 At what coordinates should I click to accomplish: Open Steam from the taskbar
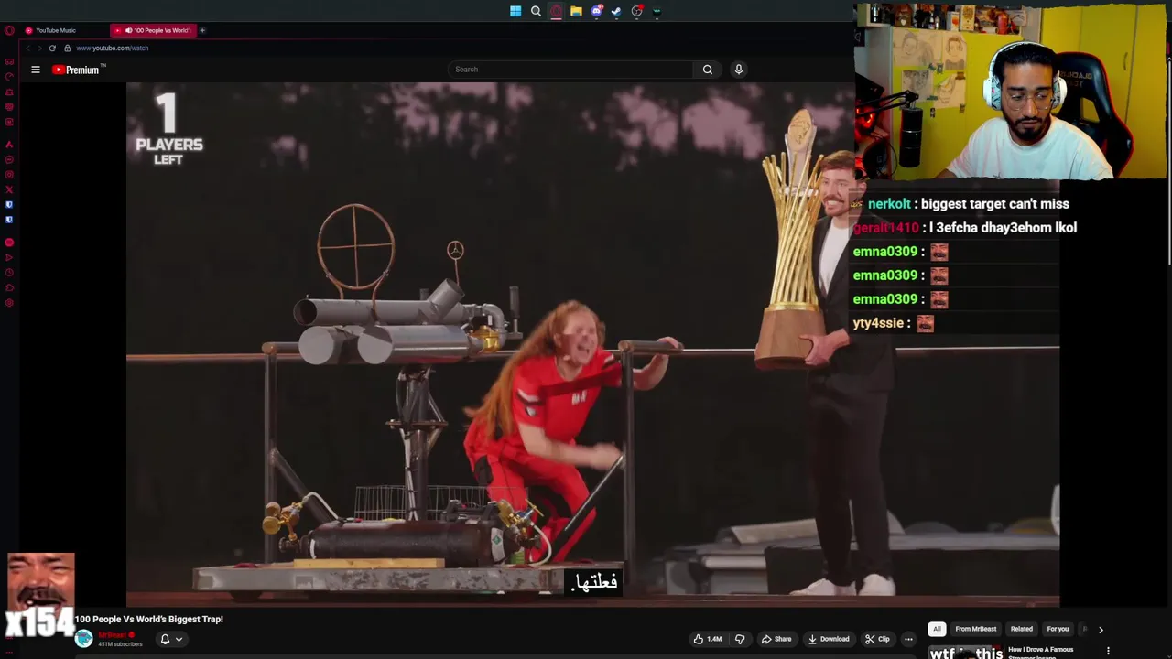pos(616,11)
